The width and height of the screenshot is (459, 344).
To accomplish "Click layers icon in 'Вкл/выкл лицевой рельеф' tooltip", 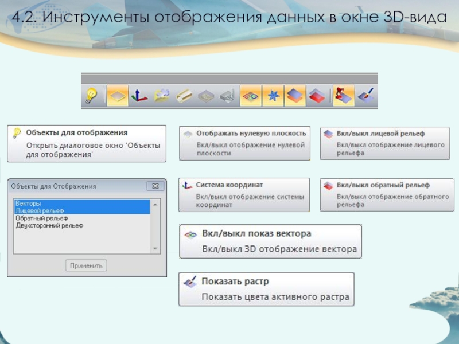I will click(328, 134).
